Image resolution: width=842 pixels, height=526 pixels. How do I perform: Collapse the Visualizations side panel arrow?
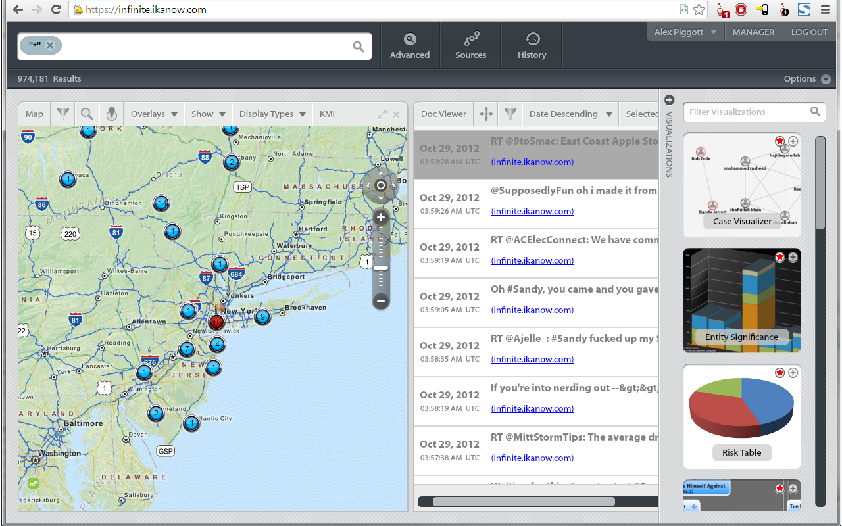tap(670, 100)
